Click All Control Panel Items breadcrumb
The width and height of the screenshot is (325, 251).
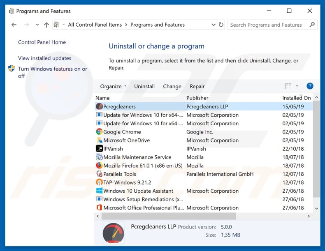click(95, 25)
